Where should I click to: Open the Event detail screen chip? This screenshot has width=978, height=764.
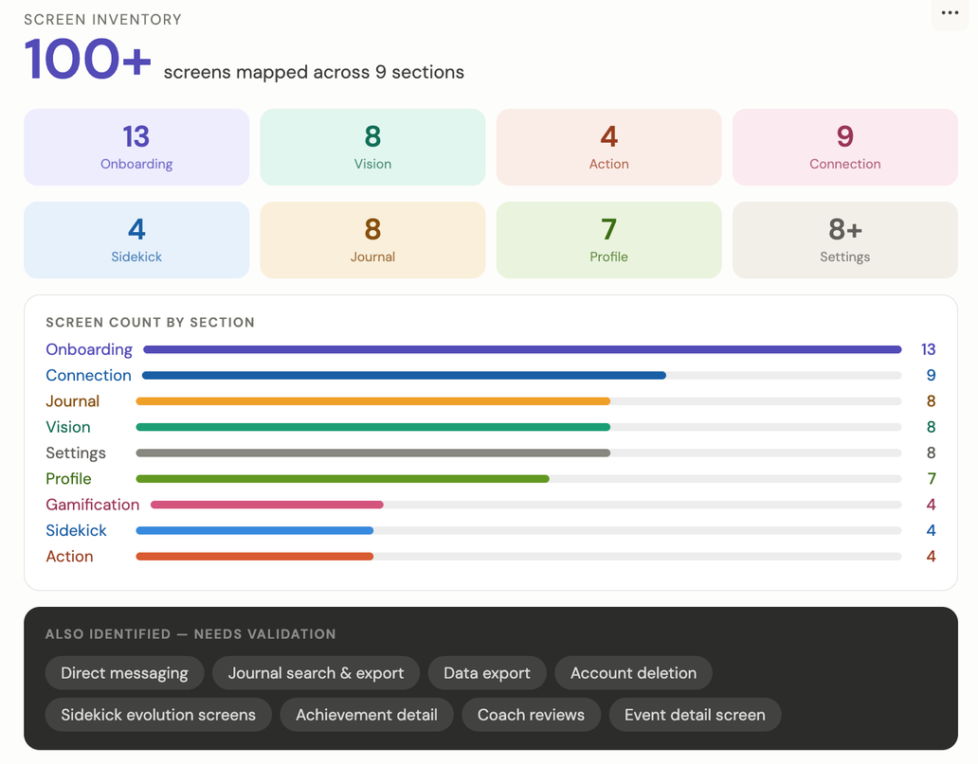[695, 715]
